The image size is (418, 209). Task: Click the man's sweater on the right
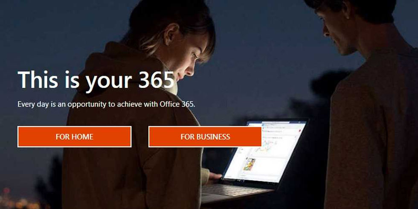pos(373,128)
